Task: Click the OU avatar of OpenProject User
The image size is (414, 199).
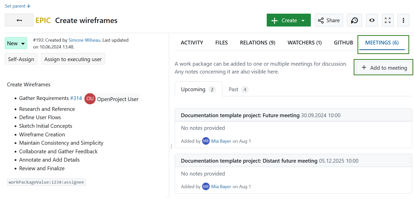Action: coord(90,99)
